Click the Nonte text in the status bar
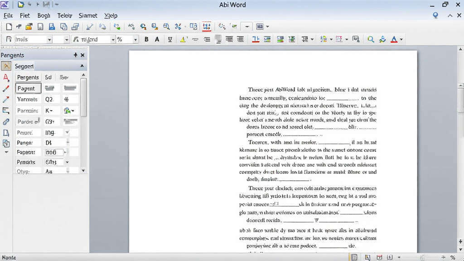 point(9,257)
